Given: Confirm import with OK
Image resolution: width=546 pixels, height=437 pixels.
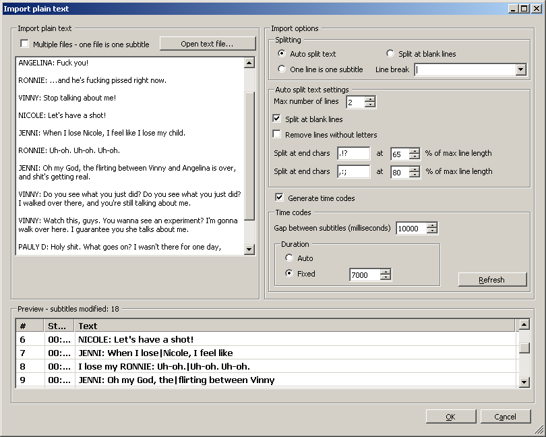Looking at the screenshot, I should [450, 416].
